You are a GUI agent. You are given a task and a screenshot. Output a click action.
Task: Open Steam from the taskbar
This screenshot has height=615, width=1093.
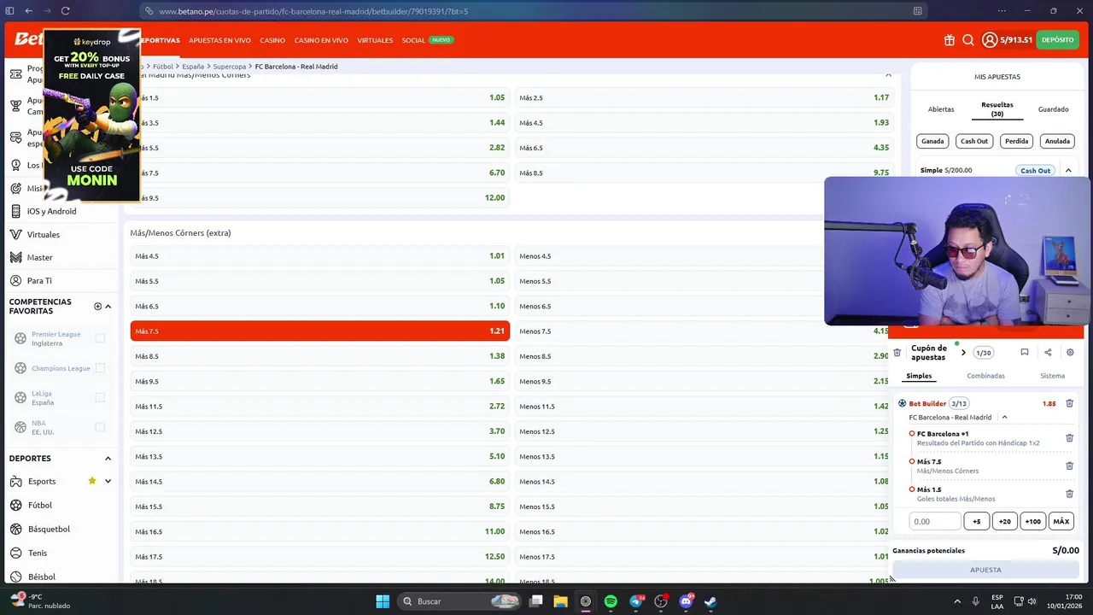click(710, 601)
